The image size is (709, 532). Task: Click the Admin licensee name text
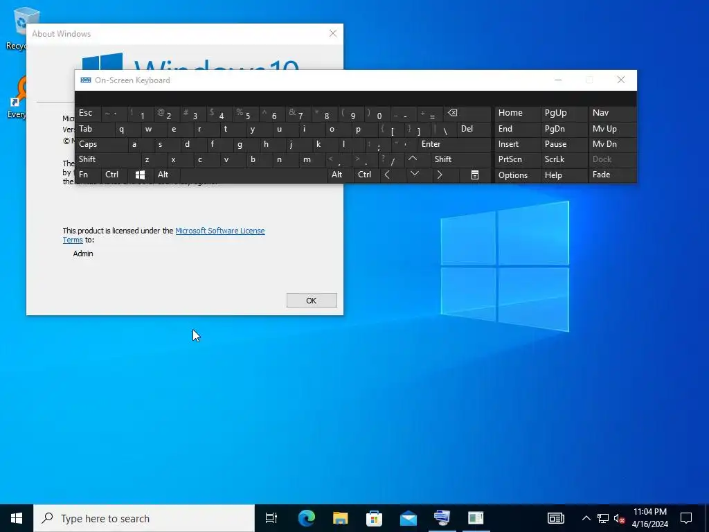click(x=83, y=254)
